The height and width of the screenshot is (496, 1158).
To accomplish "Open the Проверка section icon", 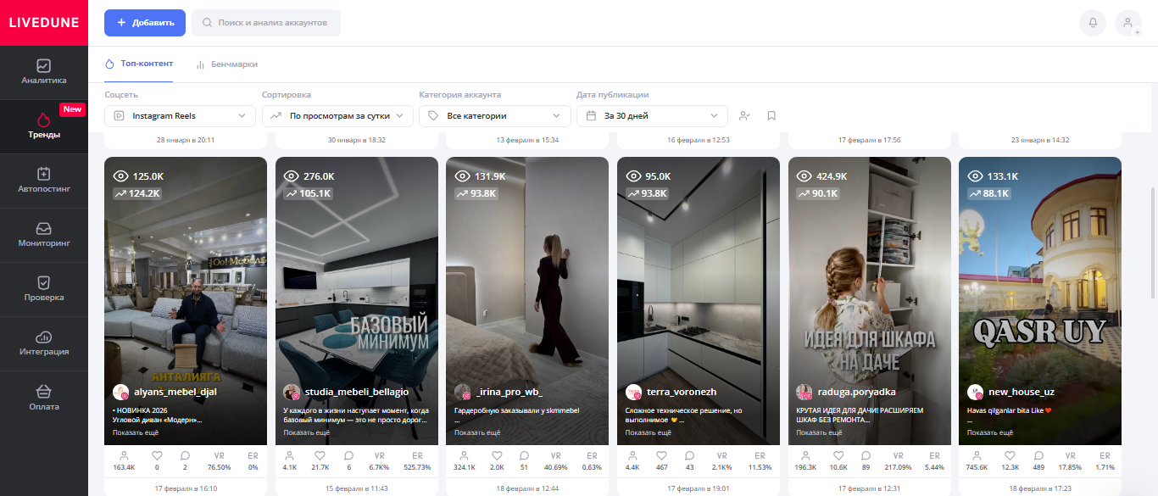I will [x=43, y=283].
